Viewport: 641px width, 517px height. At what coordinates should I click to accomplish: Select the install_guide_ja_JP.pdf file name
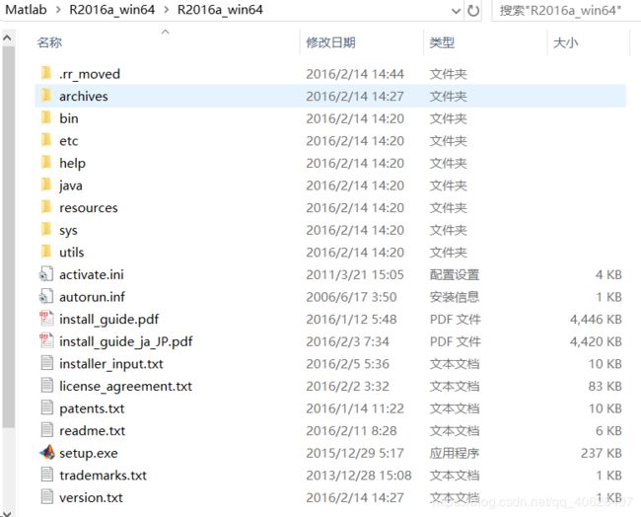tap(125, 341)
